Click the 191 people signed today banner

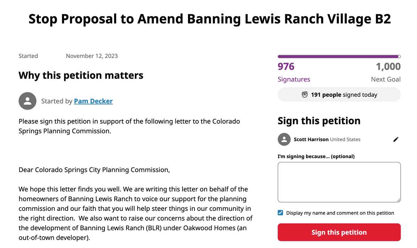point(339,95)
